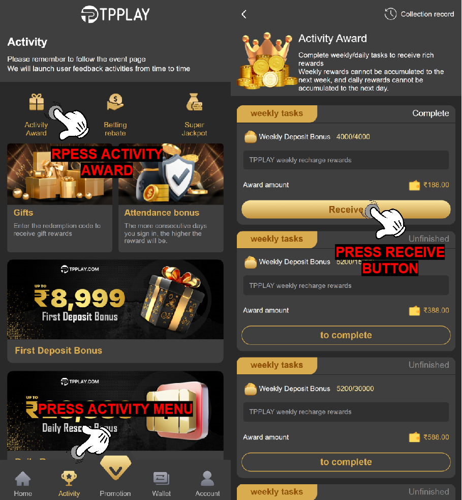Open Collection record history link
This screenshot has height=500, width=462.
click(x=427, y=14)
